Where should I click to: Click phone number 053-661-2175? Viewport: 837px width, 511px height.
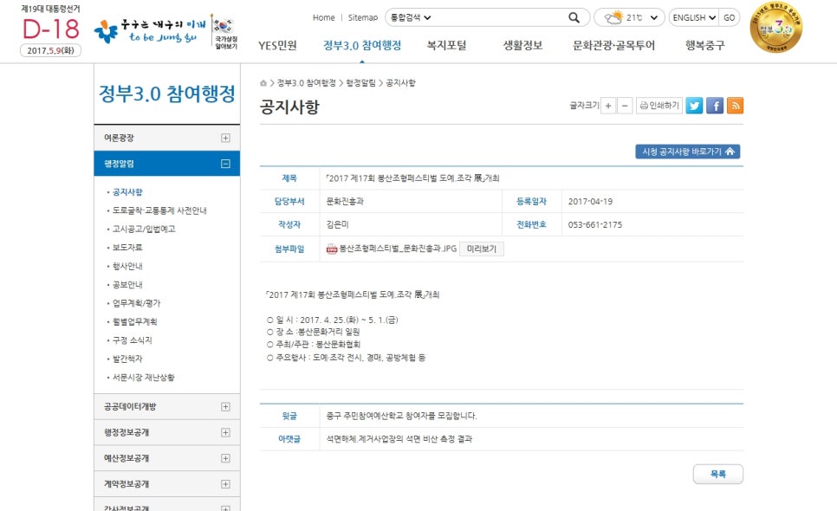pos(594,224)
